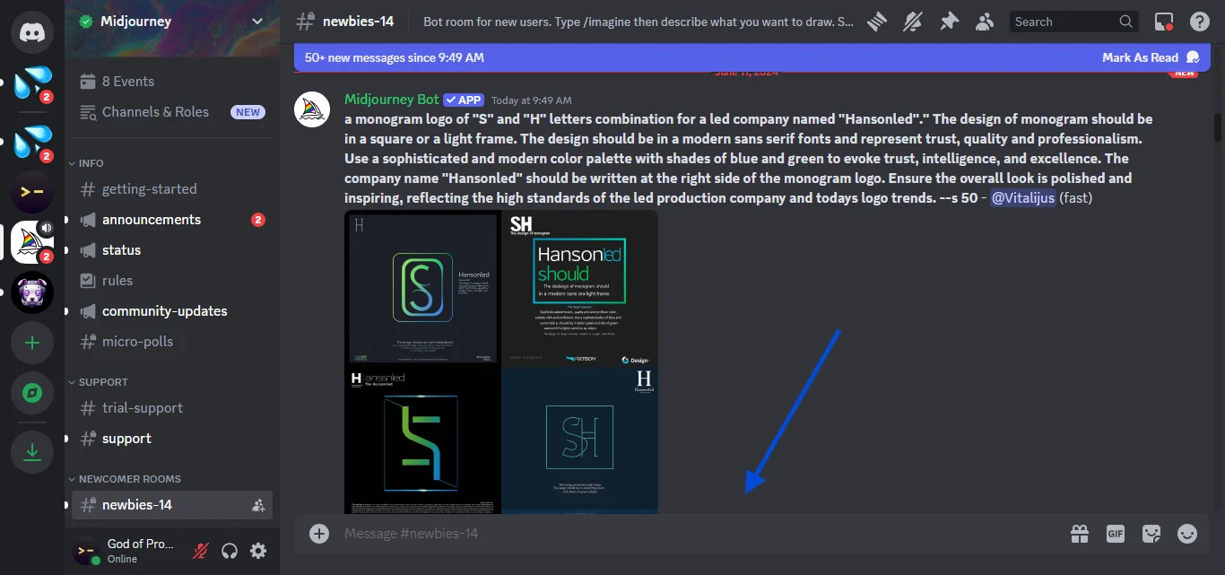The width and height of the screenshot is (1225, 575).
Task: Toggle deafen headphone control
Action: click(230, 550)
